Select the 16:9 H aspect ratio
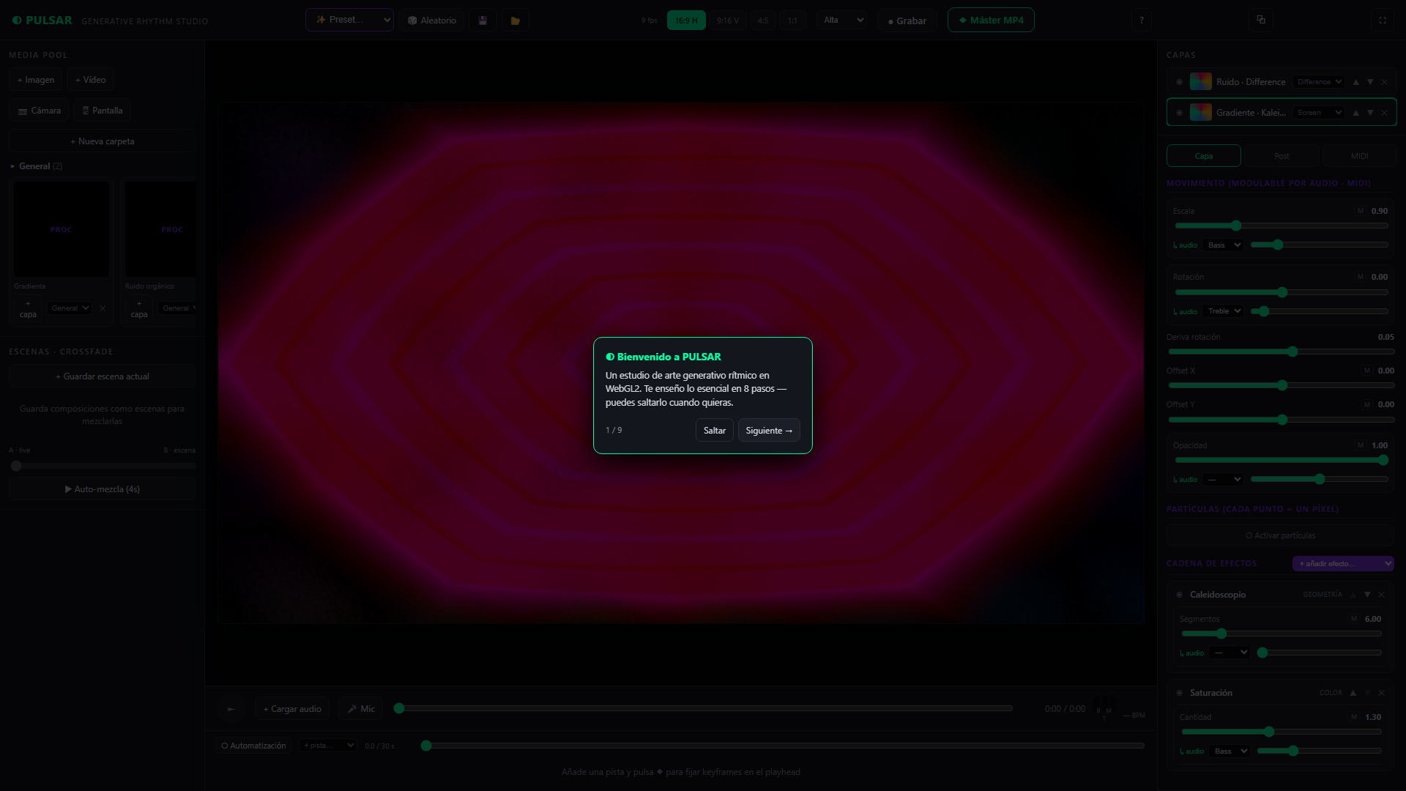This screenshot has width=1406, height=791. pos(686,21)
